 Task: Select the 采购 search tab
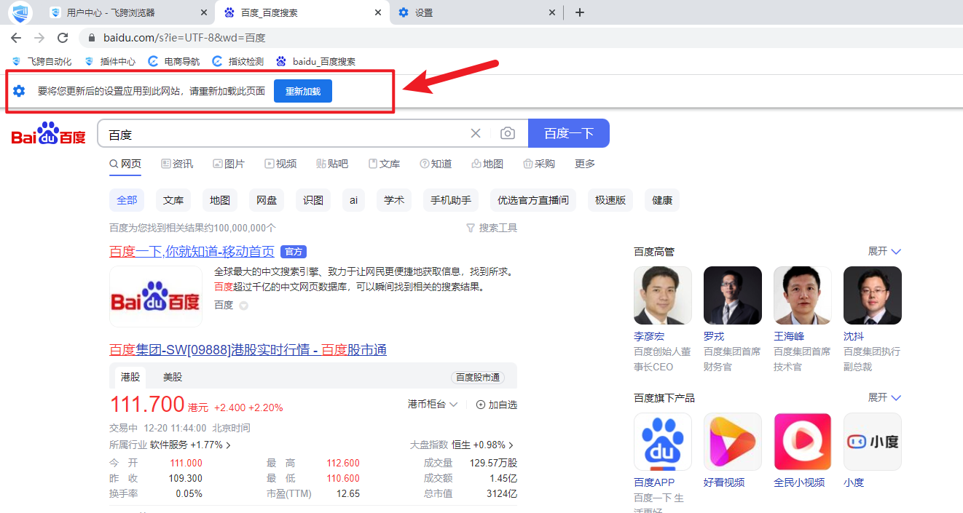539,164
